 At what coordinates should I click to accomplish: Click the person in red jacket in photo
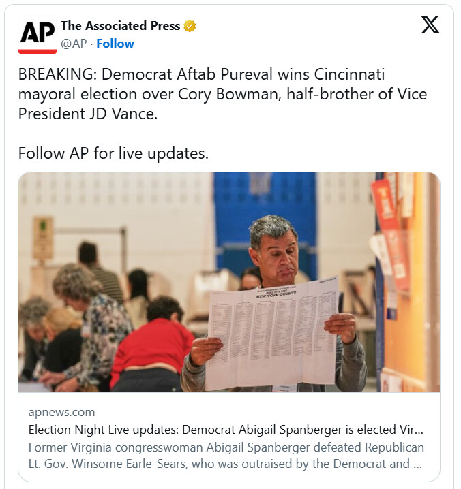pos(153,347)
